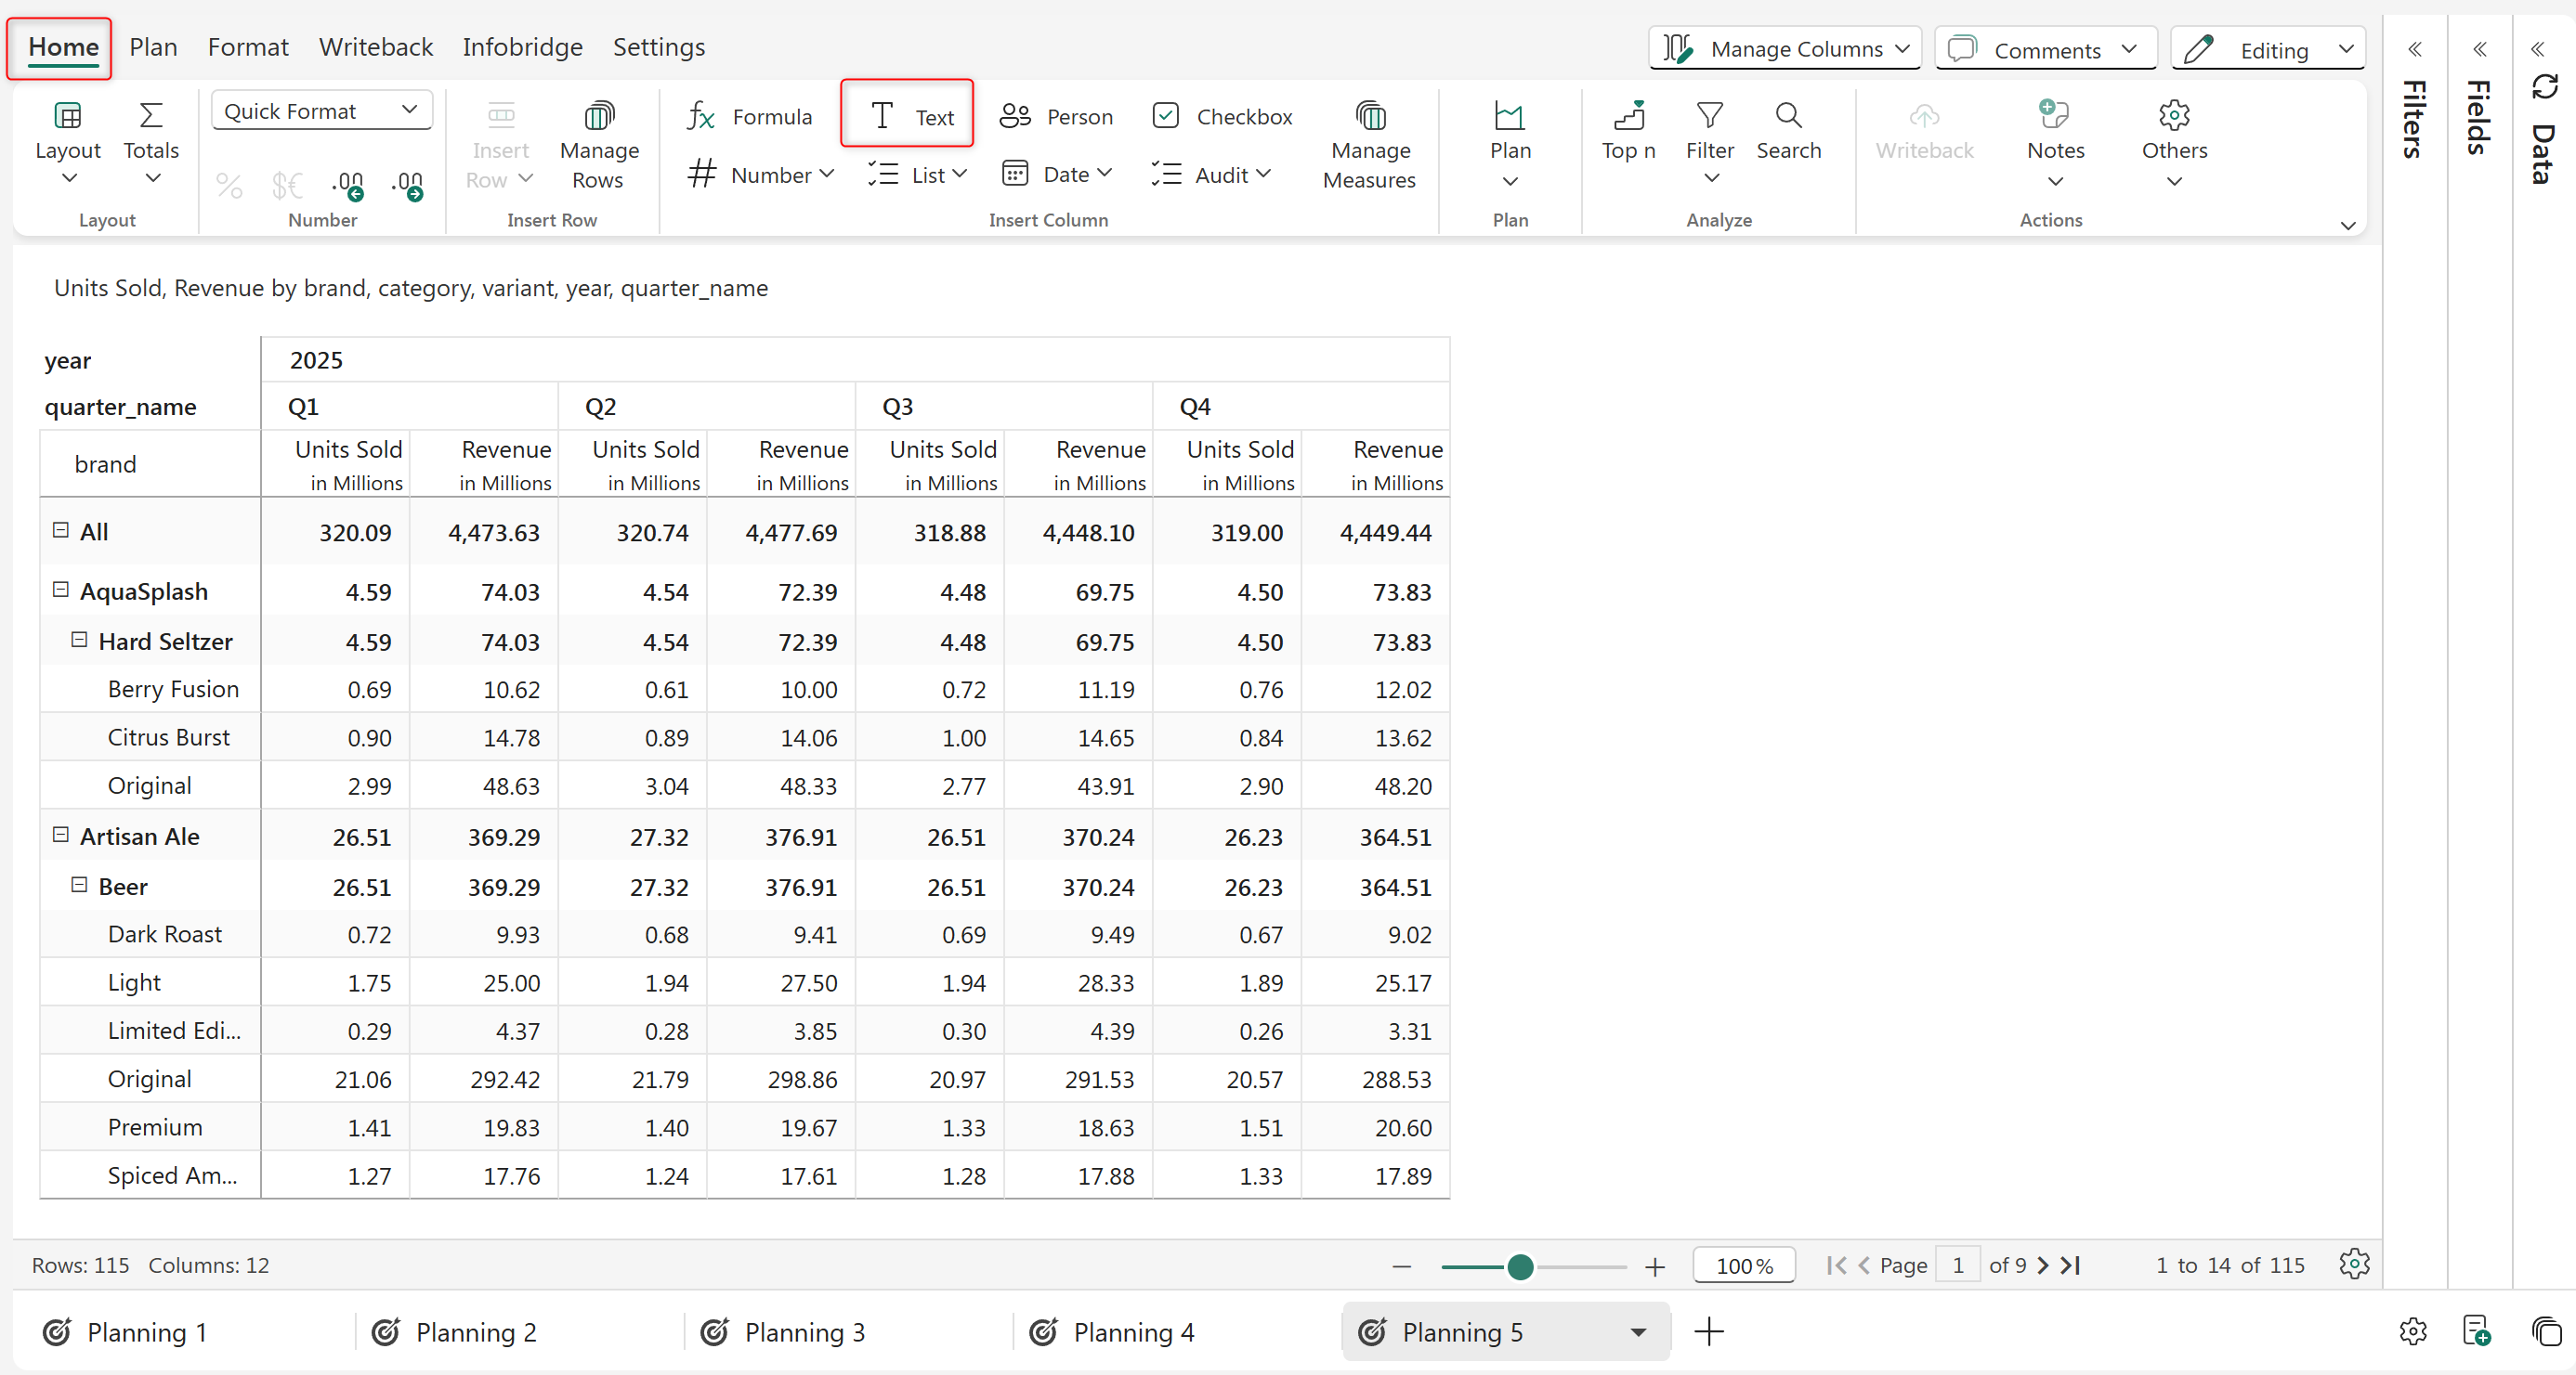Viewport: 2576px width, 1375px height.
Task: Go to the next page arrow
Action: (2042, 1265)
